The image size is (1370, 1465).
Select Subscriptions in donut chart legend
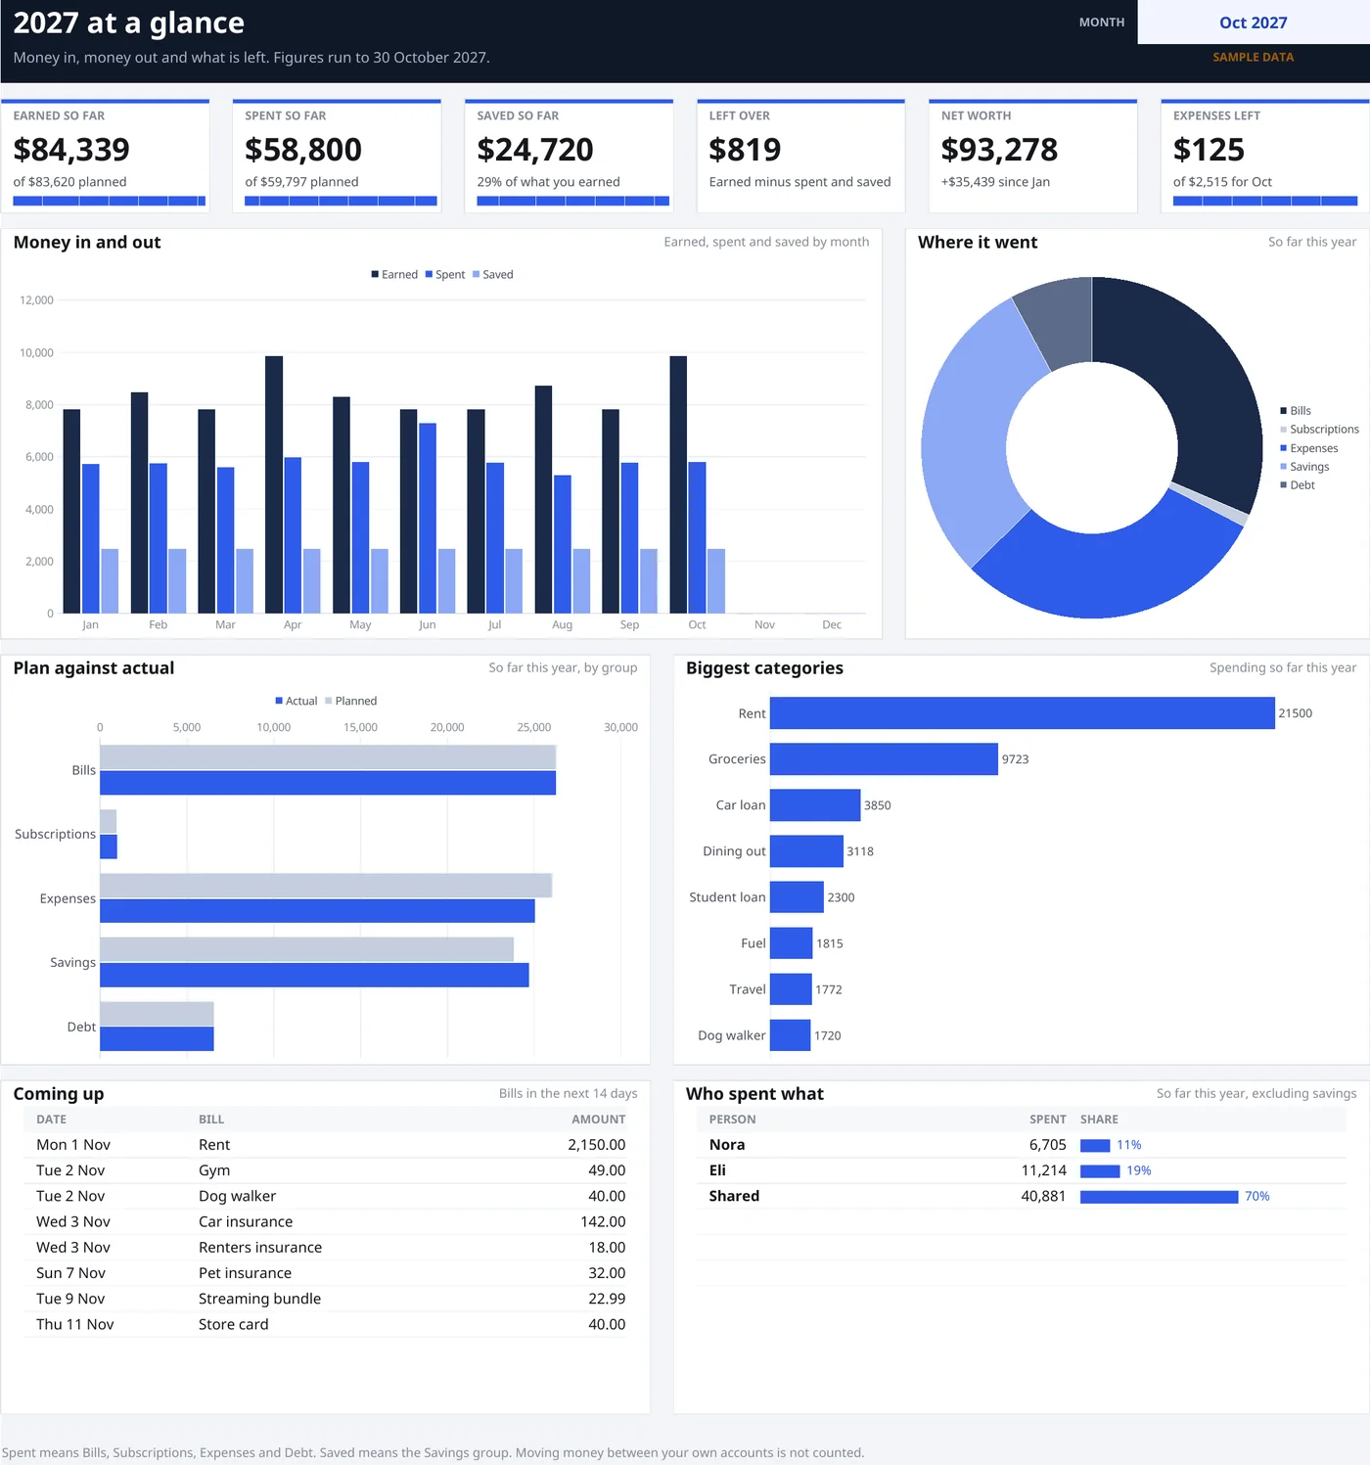pyautogui.click(x=1319, y=430)
